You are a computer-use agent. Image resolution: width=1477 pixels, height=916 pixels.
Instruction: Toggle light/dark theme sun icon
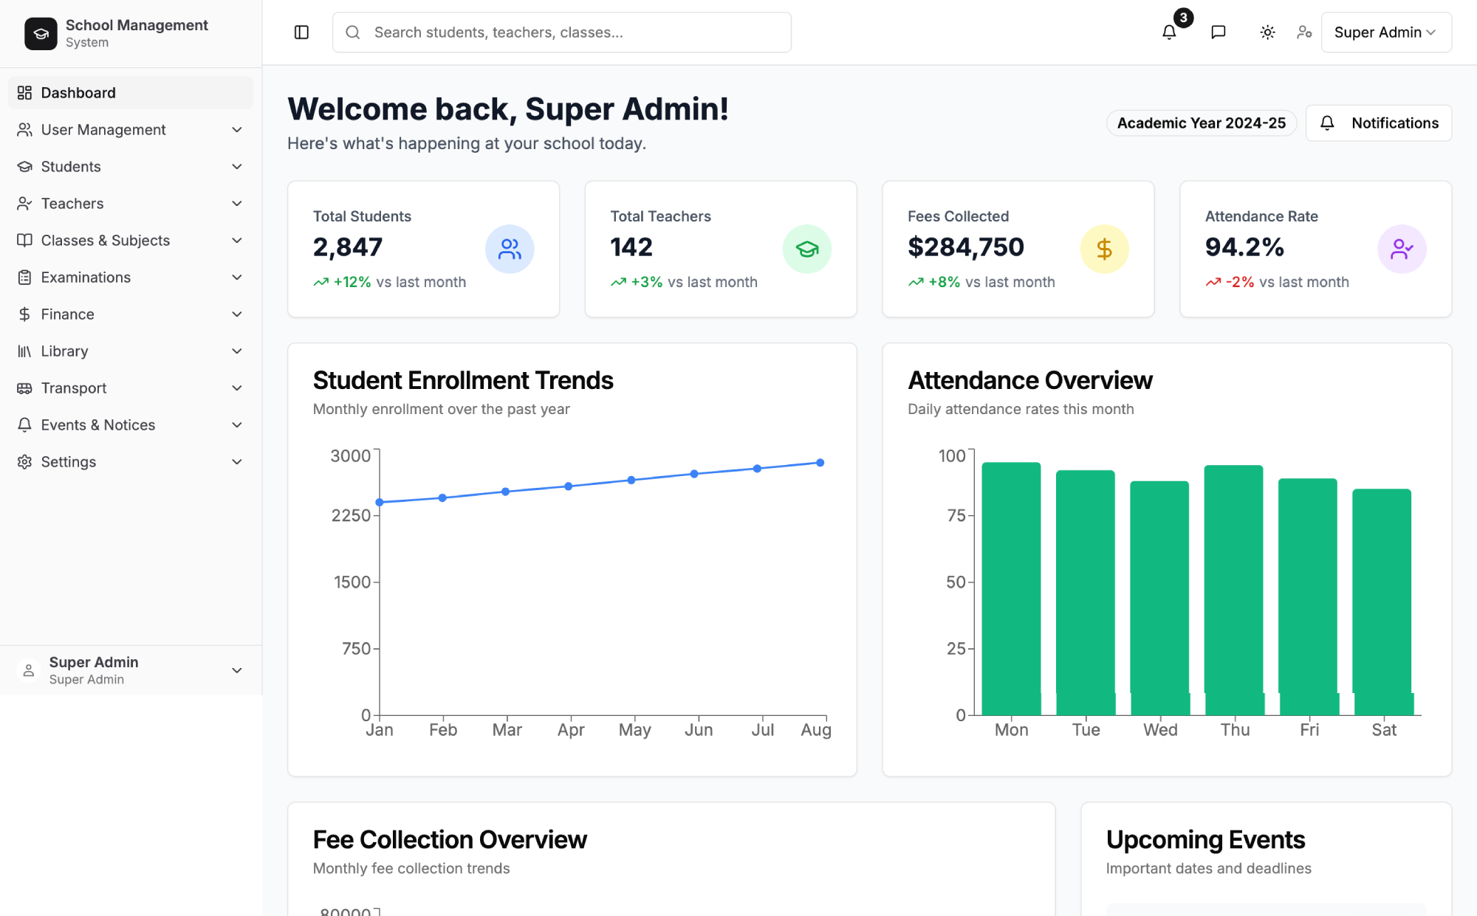(1267, 32)
